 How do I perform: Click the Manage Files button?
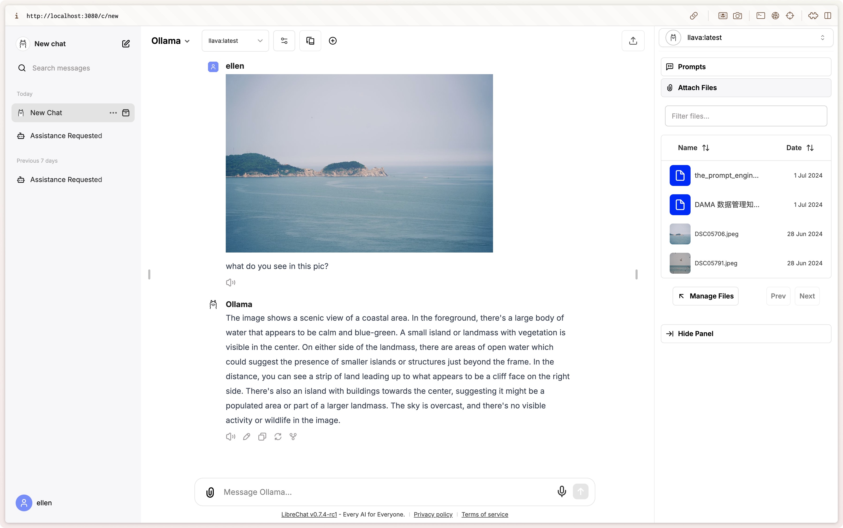click(705, 296)
